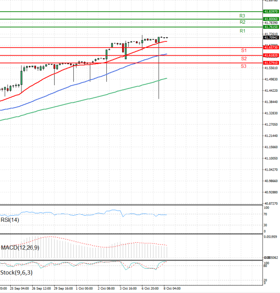
Task: Click the 41.61820 red price tag
Action: 271,55
